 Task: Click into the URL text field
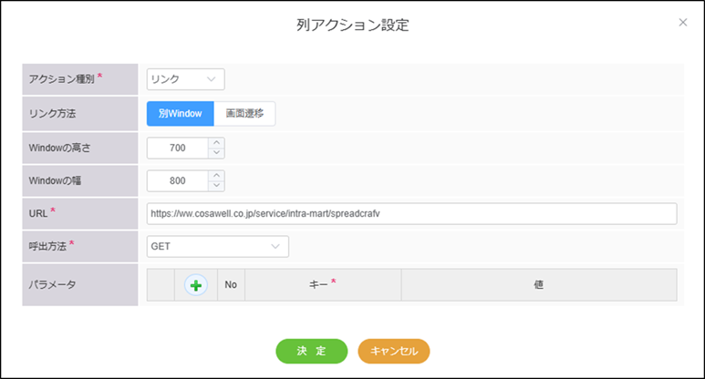[x=411, y=213]
